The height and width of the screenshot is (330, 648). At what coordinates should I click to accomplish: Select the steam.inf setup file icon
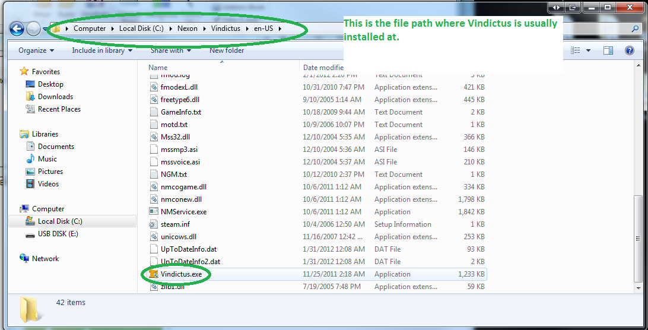154,224
